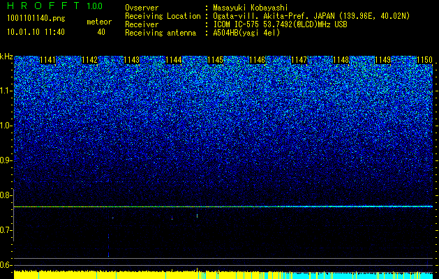This screenshot has width=439, height=279.
Task: Click the observer name Masayuki Kobayashi
Action: pyautogui.click(x=251, y=8)
